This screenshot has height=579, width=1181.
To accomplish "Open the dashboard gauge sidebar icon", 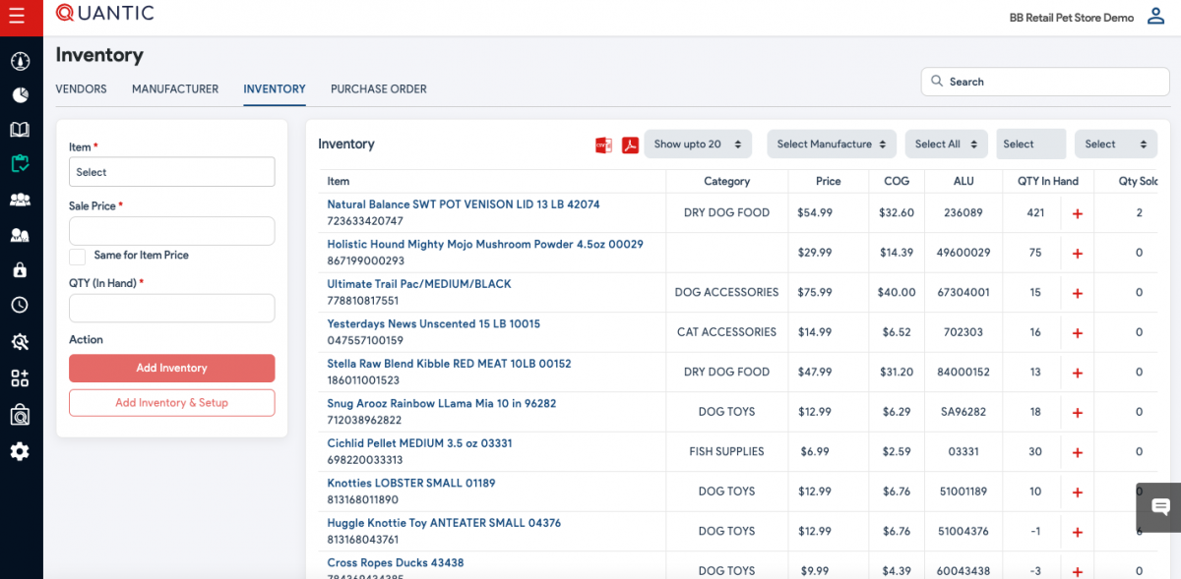I will tap(20, 61).
